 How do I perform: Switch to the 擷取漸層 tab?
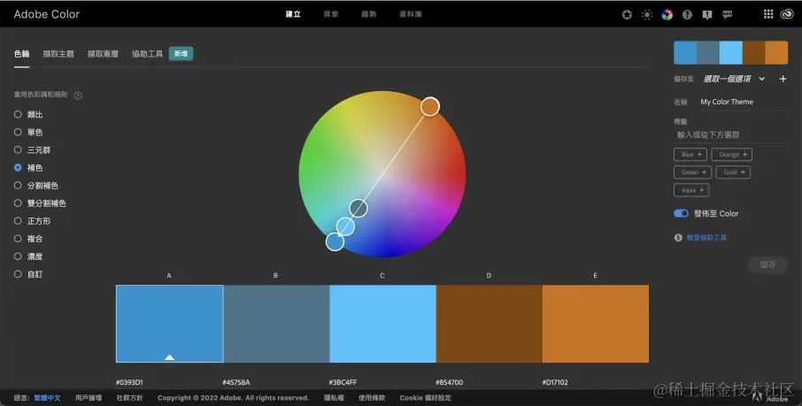[103, 54]
